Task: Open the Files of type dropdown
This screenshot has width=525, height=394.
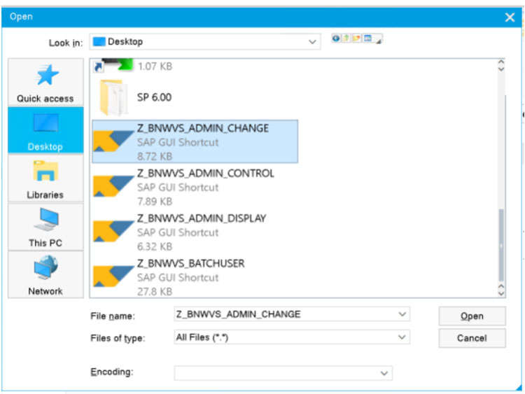Action: click(401, 337)
